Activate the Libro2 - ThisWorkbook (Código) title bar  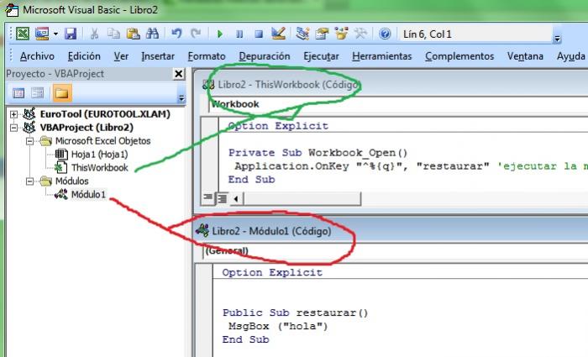pyautogui.click(x=391, y=85)
